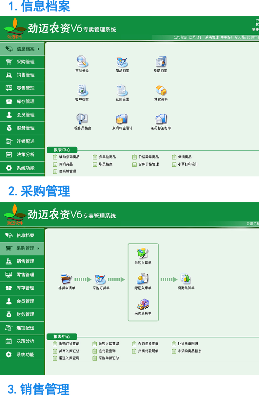
Task: Select 信息档案 in the upper screen sidebar
Action: pyautogui.click(x=22, y=49)
